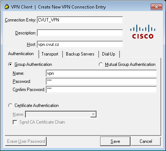Open the Backup Servers tab
Image resolution: width=166 pixels, height=151 pixels.
(x=80, y=54)
